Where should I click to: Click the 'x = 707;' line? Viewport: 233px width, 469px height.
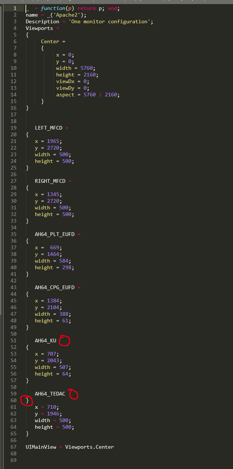[47, 354]
